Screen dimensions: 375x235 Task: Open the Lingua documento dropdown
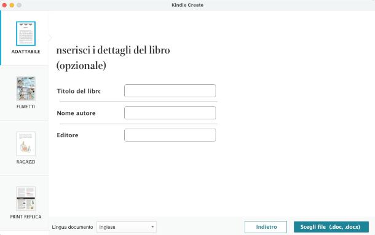tap(127, 227)
